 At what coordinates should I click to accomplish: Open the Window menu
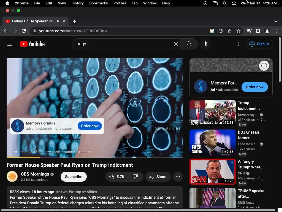pyautogui.click(x=150, y=3)
